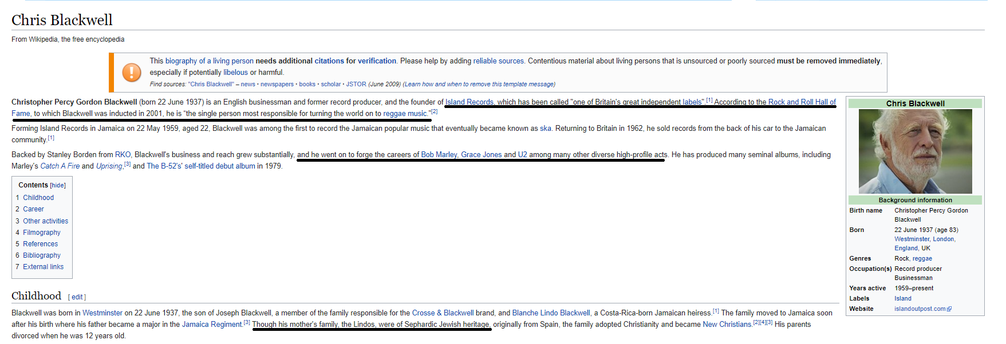This screenshot has height=344, width=1006.
Task: Open the reggae music link in lead
Action: click(x=405, y=114)
